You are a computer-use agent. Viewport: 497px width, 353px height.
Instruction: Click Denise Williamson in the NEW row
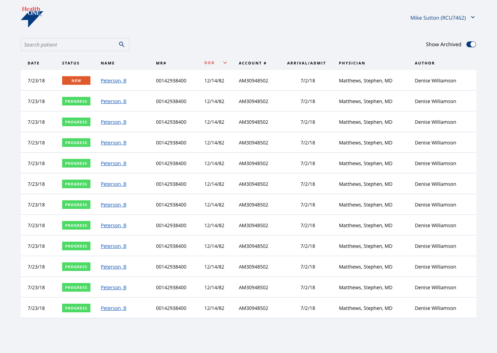click(436, 81)
